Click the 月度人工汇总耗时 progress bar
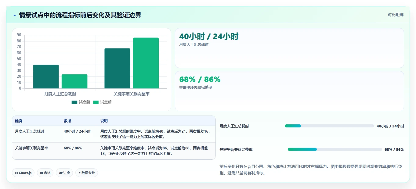This screenshot has height=189, width=416. click(329, 126)
